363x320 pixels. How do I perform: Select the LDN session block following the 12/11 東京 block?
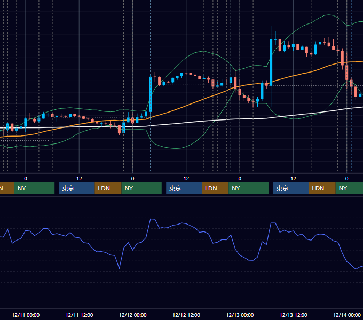coord(108,188)
